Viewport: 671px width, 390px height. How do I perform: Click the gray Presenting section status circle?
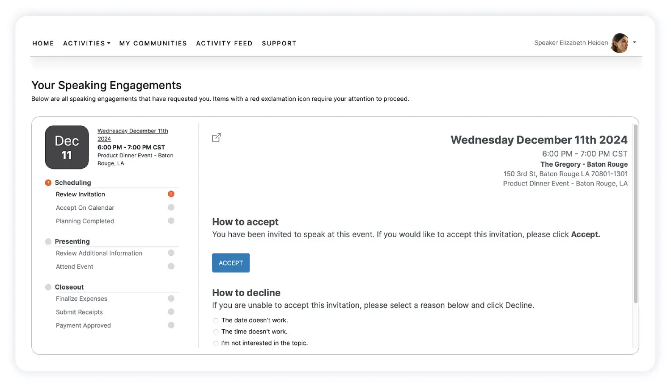(48, 241)
